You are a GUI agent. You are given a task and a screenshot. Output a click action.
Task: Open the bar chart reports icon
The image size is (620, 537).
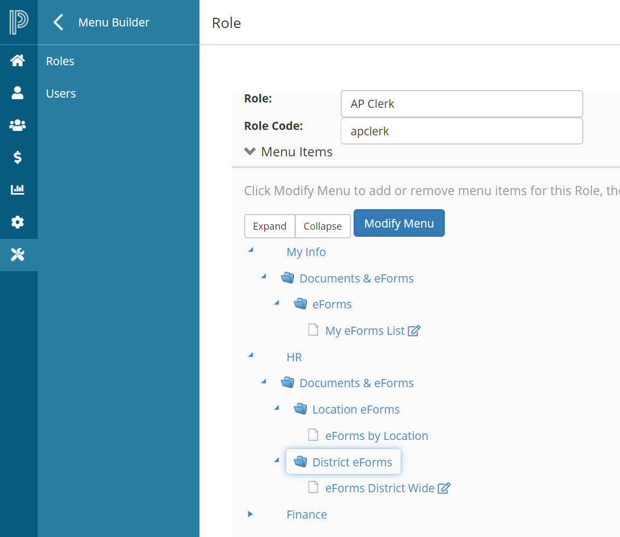coord(18,190)
